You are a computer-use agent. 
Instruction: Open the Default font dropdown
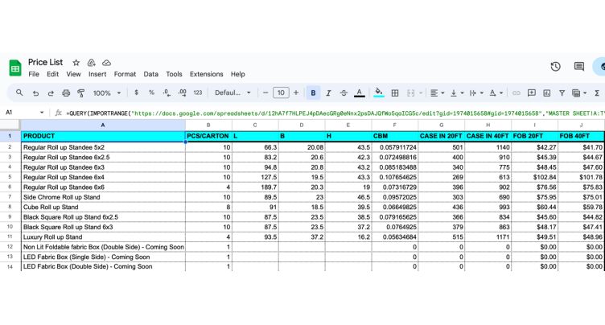click(233, 93)
